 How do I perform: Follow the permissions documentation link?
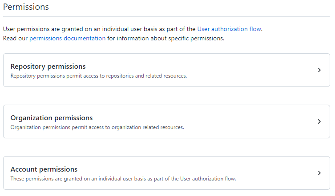67,38
